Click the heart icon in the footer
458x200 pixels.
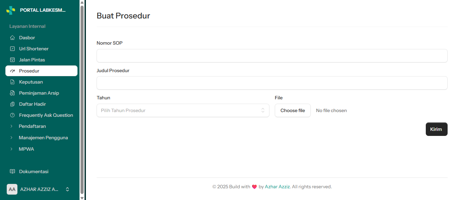pos(254,187)
